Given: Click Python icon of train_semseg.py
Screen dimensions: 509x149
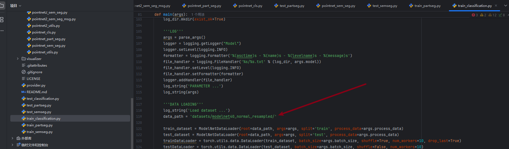Looking at the screenshot, I should (24, 132).
